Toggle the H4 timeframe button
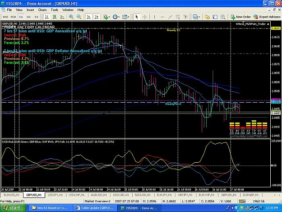Image resolution: width=282 pixels, height=212 pixels. pos(28,17)
